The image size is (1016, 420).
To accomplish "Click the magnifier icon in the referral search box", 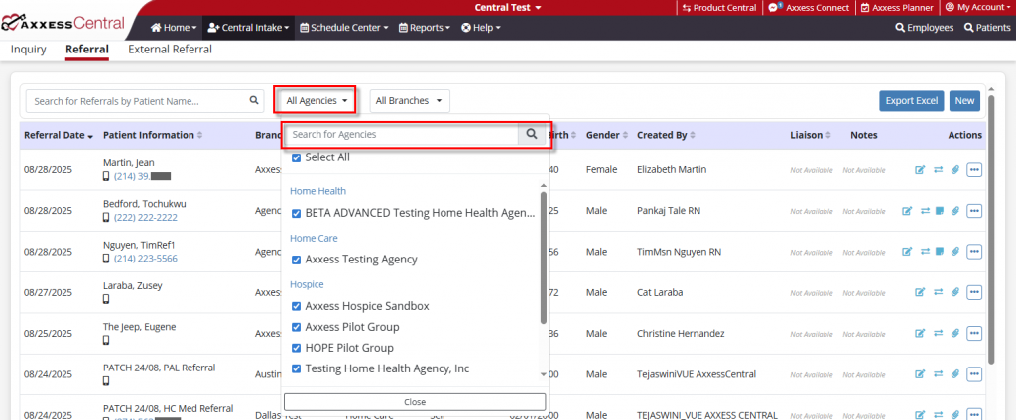I will [254, 100].
